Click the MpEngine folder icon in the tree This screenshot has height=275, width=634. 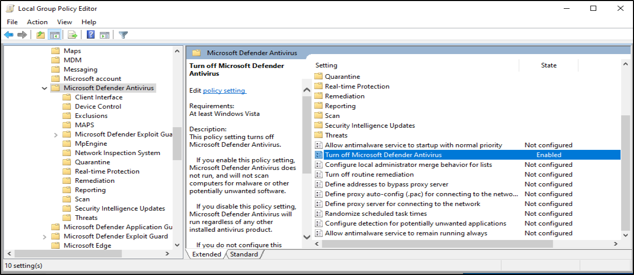tap(67, 144)
